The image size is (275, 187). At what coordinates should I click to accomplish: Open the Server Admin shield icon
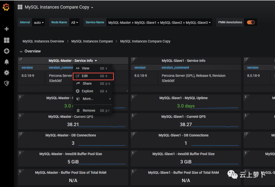7,83
